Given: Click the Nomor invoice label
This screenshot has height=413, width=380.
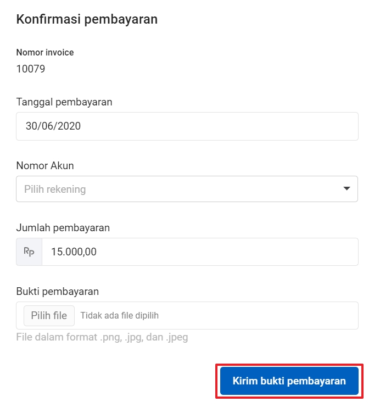Looking at the screenshot, I should tap(45, 53).
